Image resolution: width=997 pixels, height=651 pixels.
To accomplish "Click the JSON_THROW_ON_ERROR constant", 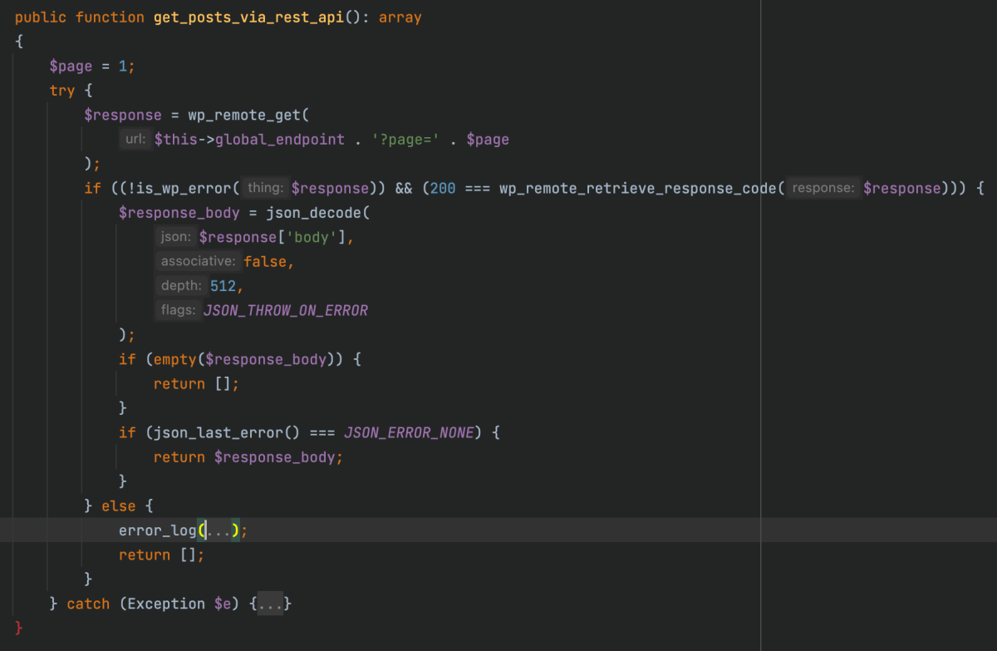I will 286,311.
